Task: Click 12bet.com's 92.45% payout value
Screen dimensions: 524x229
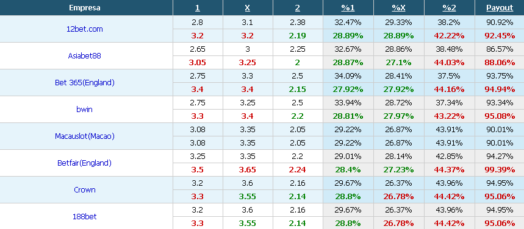Action: point(500,36)
